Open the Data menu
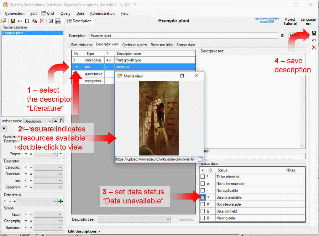Image resolution: width=319 pixels, height=236 pixels. coord(80,13)
